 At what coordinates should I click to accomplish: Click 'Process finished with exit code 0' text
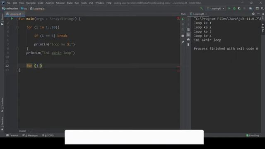tap(226, 48)
